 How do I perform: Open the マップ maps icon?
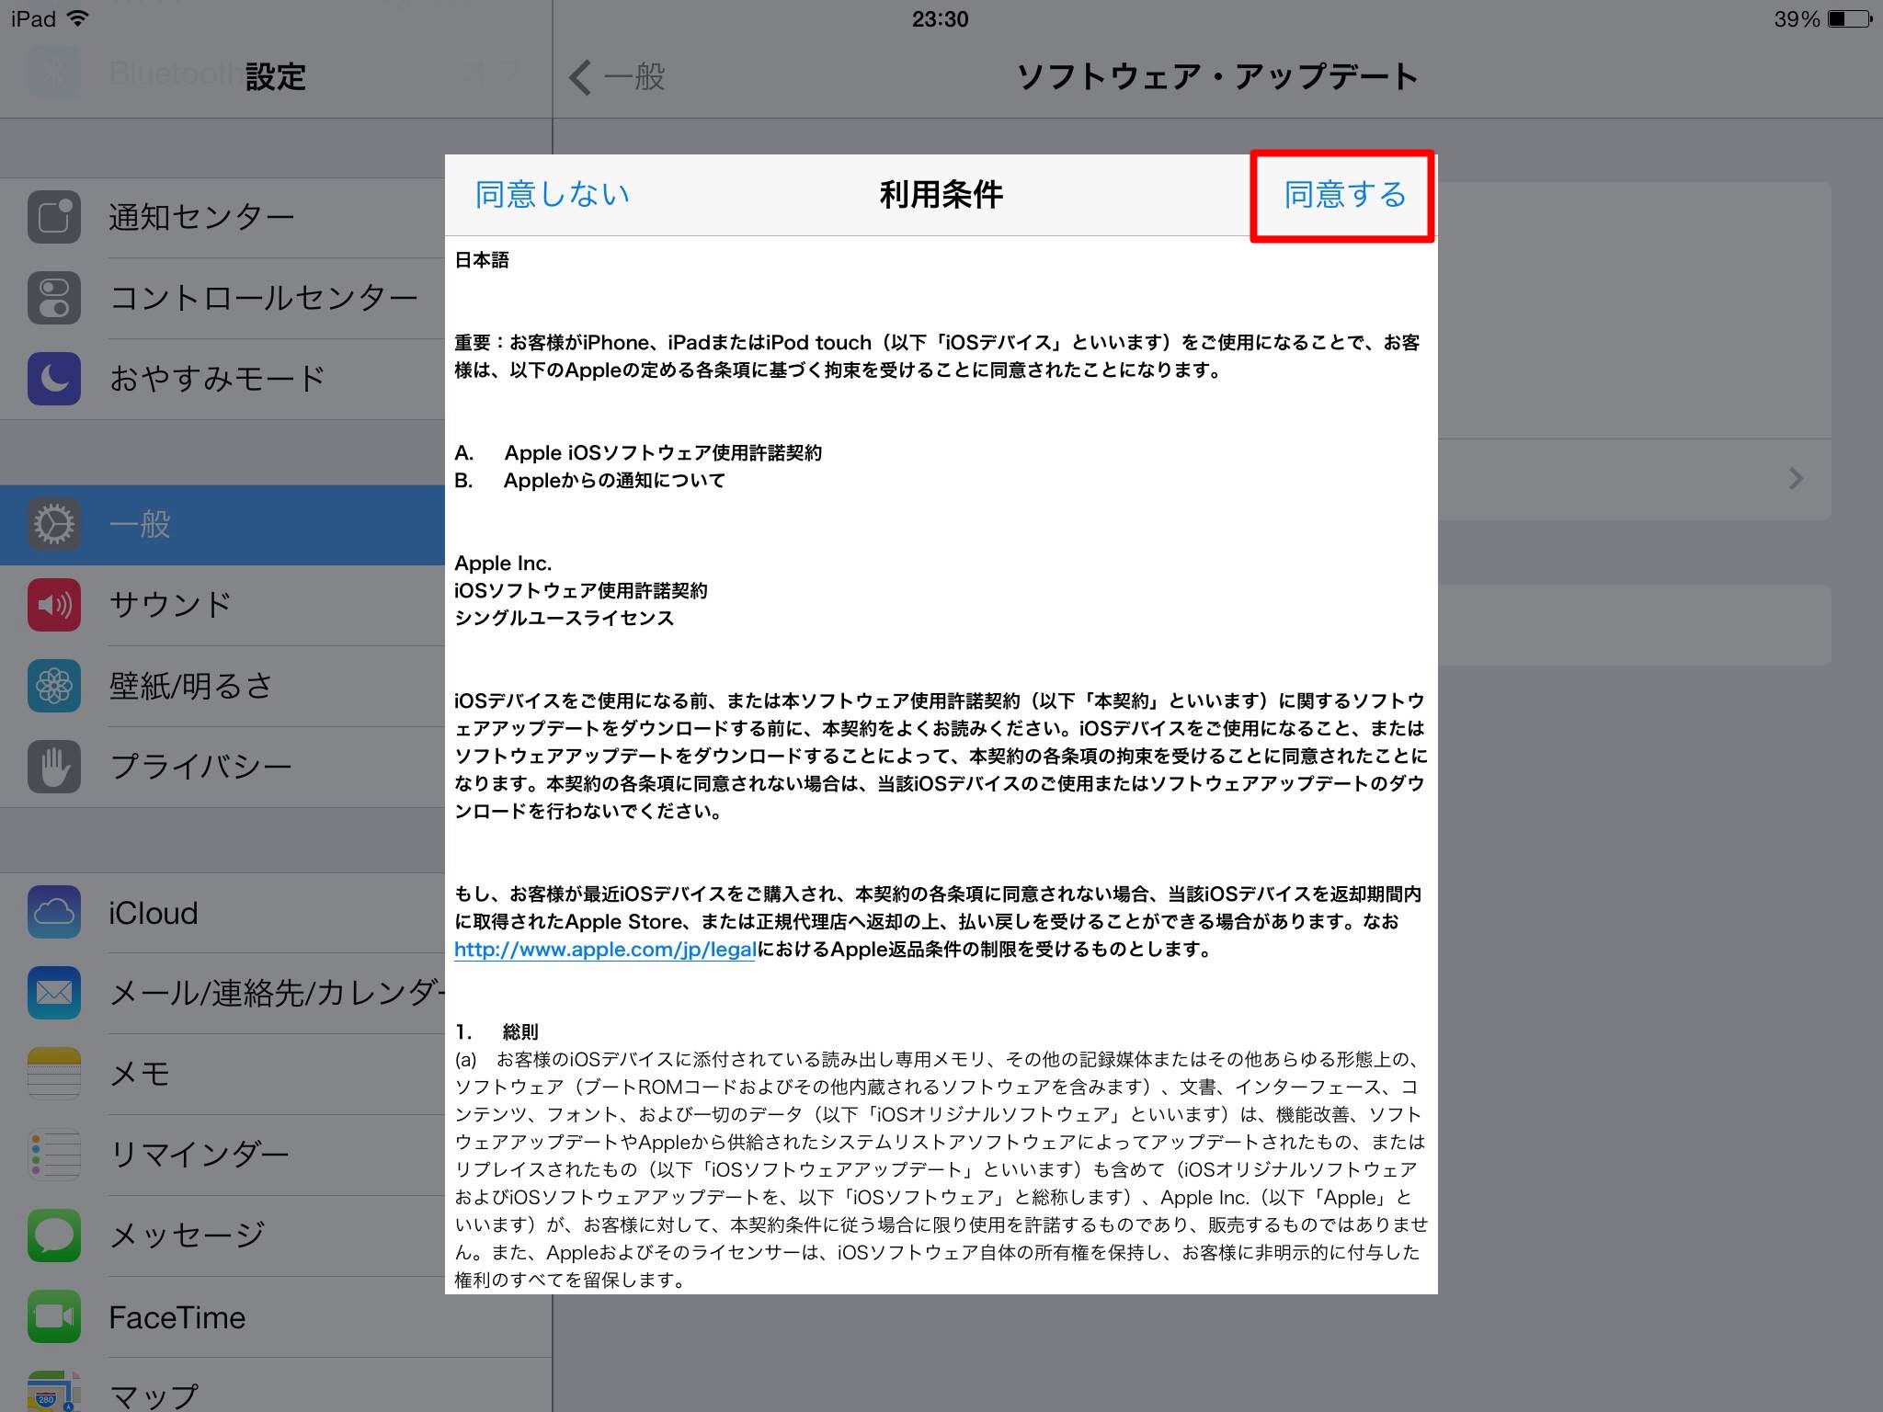(54, 1392)
